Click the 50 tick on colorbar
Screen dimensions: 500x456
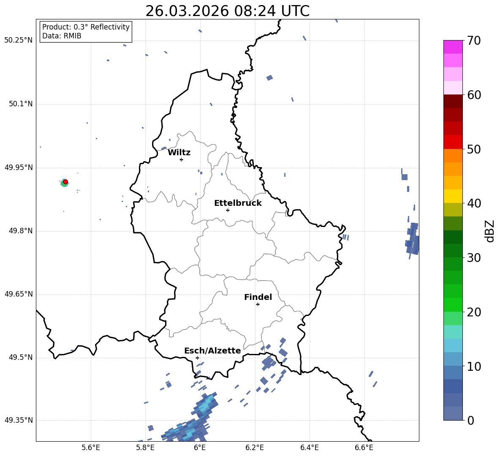474,149
